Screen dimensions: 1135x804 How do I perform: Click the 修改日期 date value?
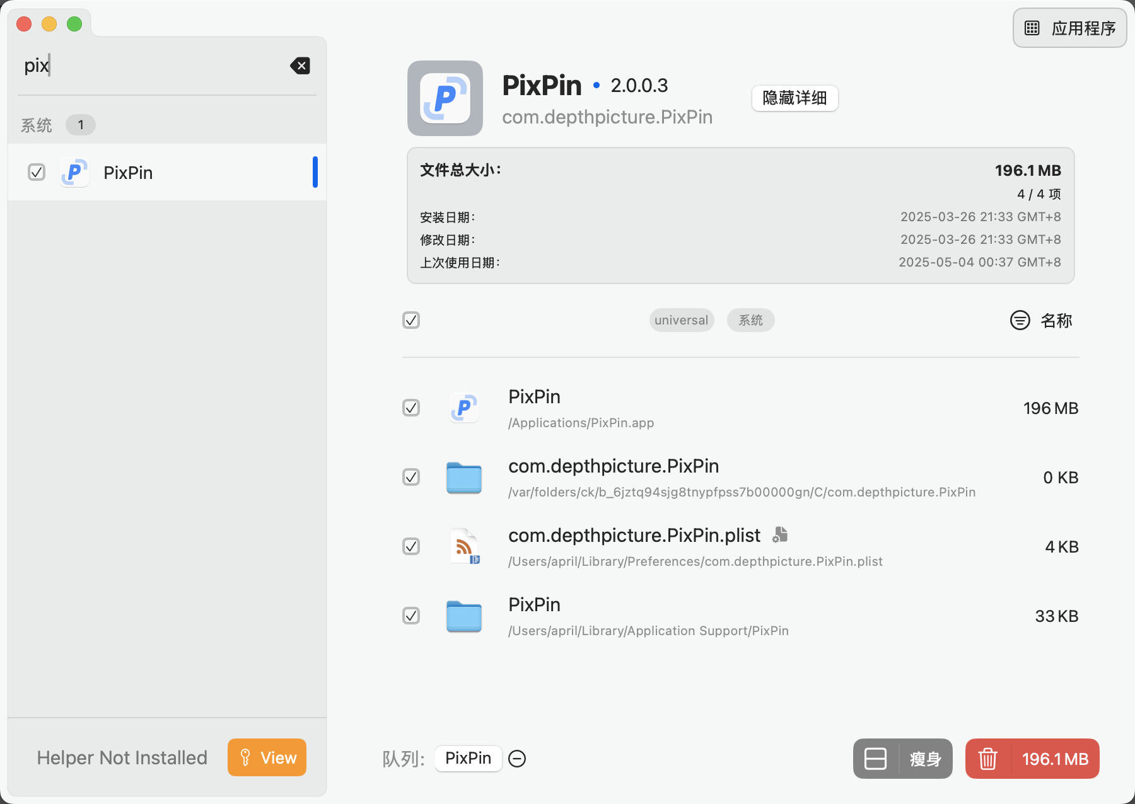click(x=981, y=239)
